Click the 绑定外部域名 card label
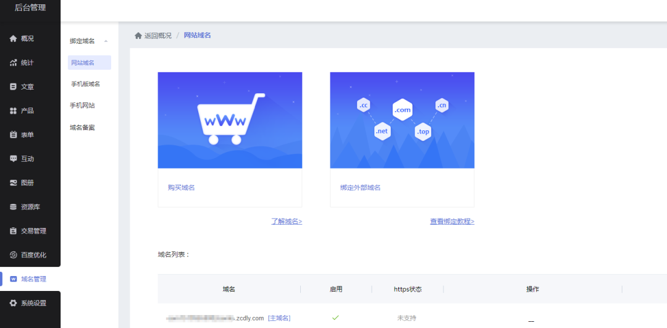 point(360,188)
